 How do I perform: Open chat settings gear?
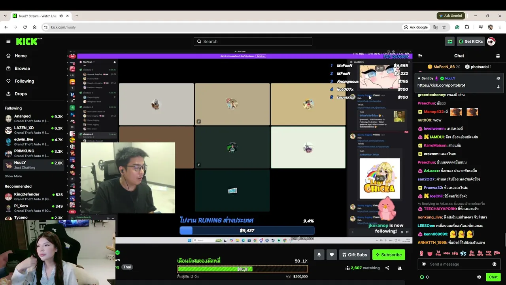pyautogui.click(x=479, y=277)
